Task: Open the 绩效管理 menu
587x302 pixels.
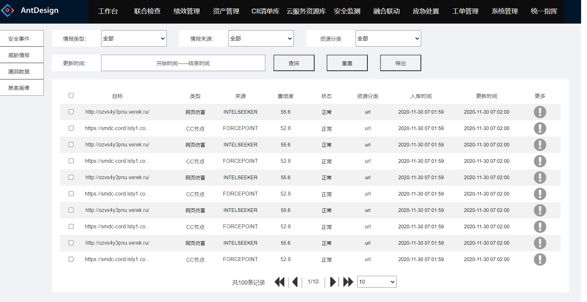Action: pos(187,11)
